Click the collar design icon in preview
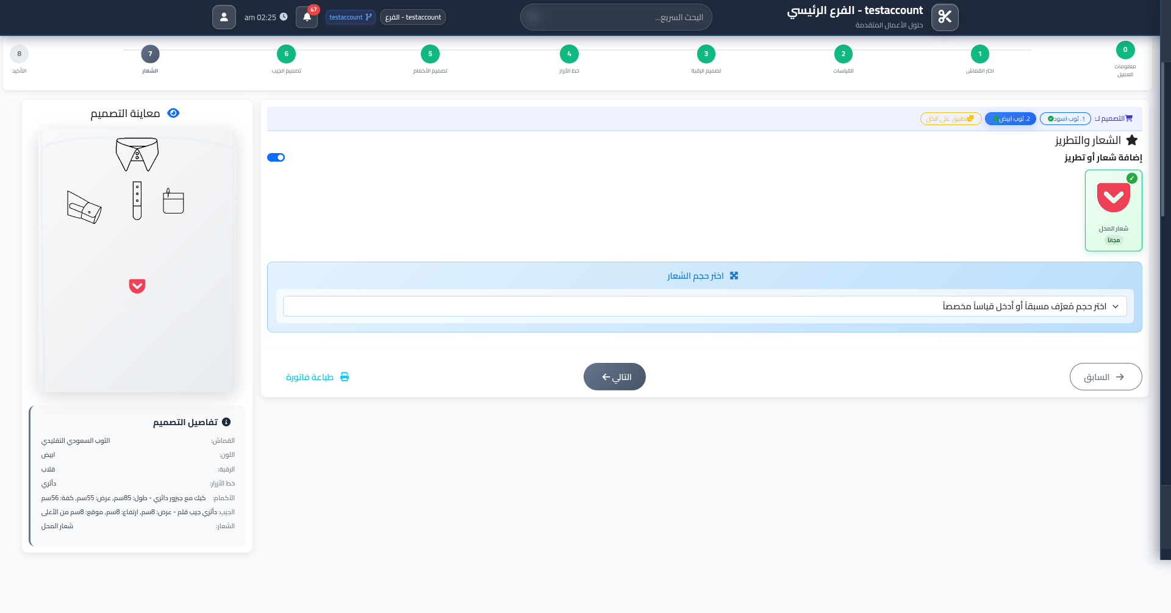 tap(137, 154)
